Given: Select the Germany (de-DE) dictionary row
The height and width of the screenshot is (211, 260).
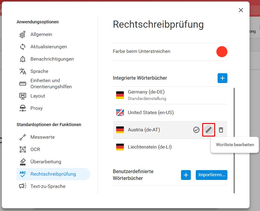Looking at the screenshot, I should pyautogui.click(x=170, y=95).
